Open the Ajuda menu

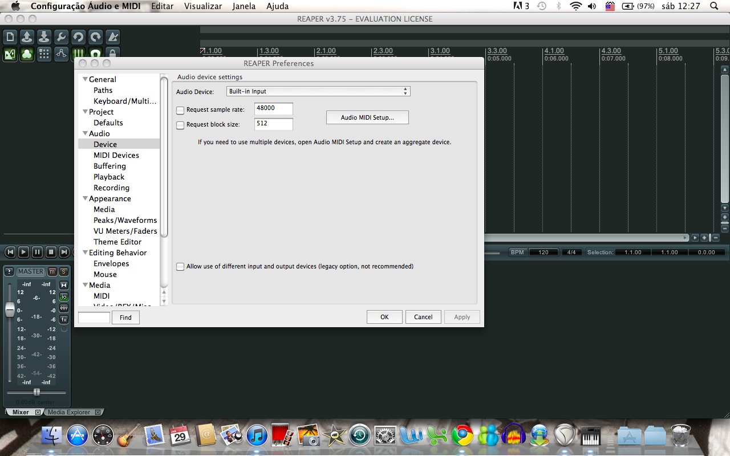[x=278, y=6]
